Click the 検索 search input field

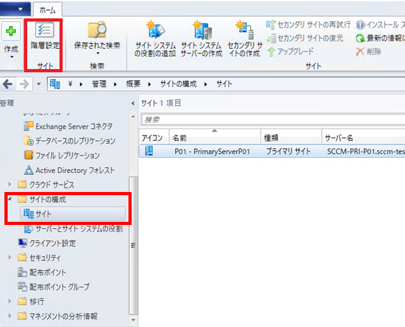click(x=272, y=119)
